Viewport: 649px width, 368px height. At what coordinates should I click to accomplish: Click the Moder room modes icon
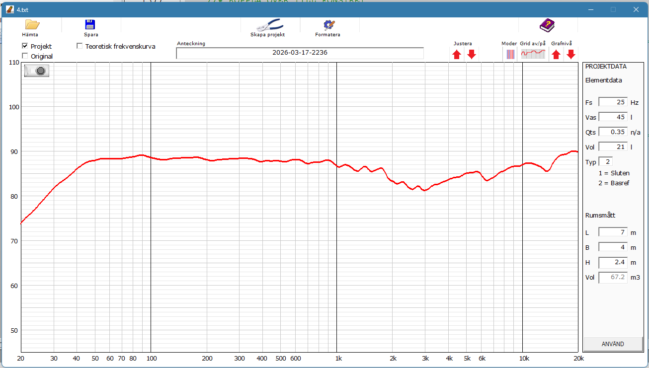coord(510,55)
